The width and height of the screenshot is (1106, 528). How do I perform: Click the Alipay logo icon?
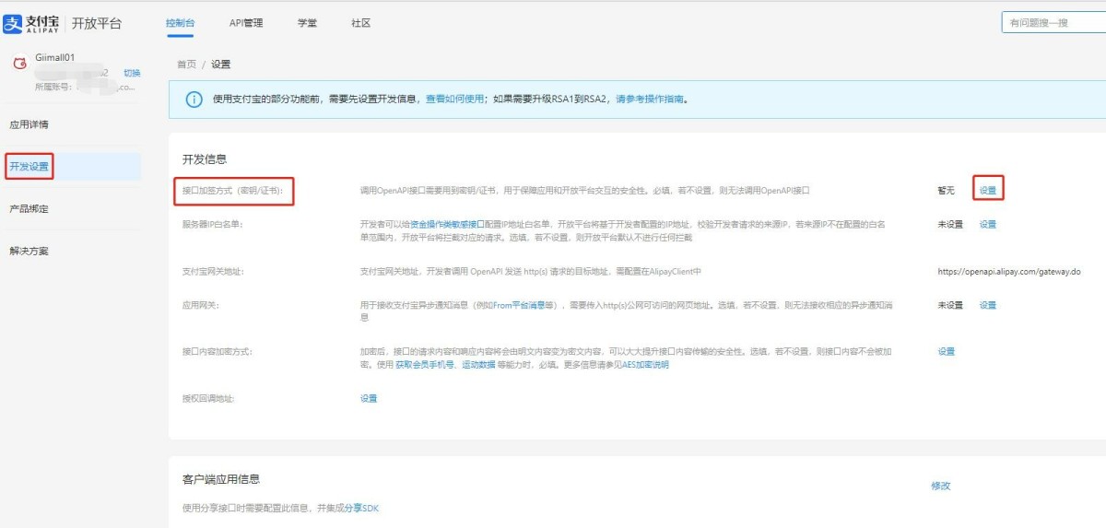point(12,23)
